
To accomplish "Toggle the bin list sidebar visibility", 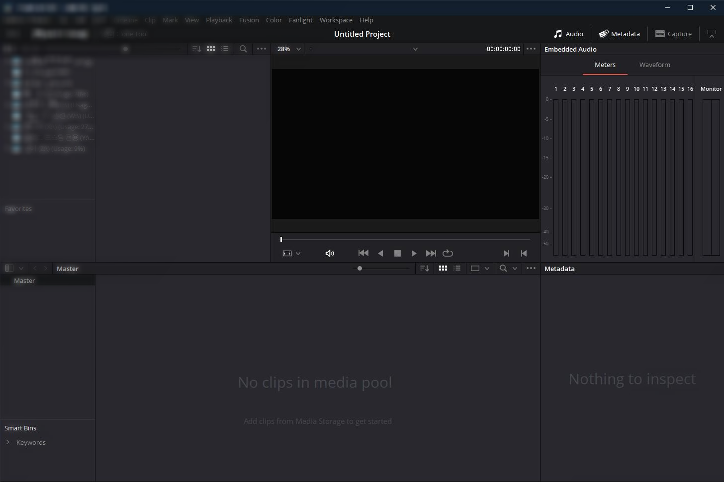I will 8,268.
